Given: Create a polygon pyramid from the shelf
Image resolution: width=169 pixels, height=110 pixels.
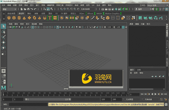Looking at the screenshot, I should (x=40, y=18).
